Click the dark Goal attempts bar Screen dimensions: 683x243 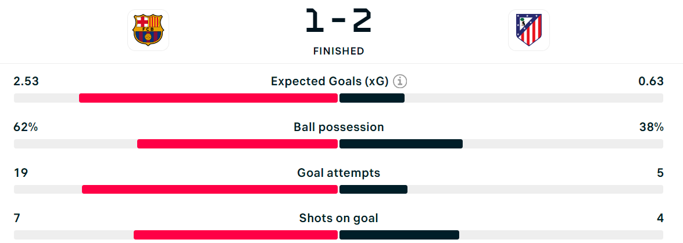point(373,190)
